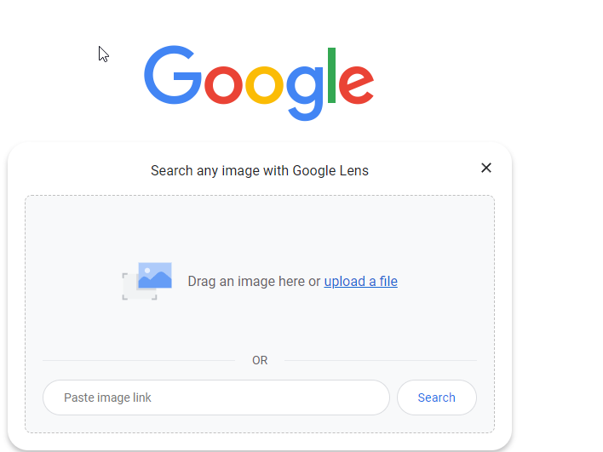This screenshot has width=603, height=452.
Task: Open the "upload a file" link
Action: click(360, 282)
